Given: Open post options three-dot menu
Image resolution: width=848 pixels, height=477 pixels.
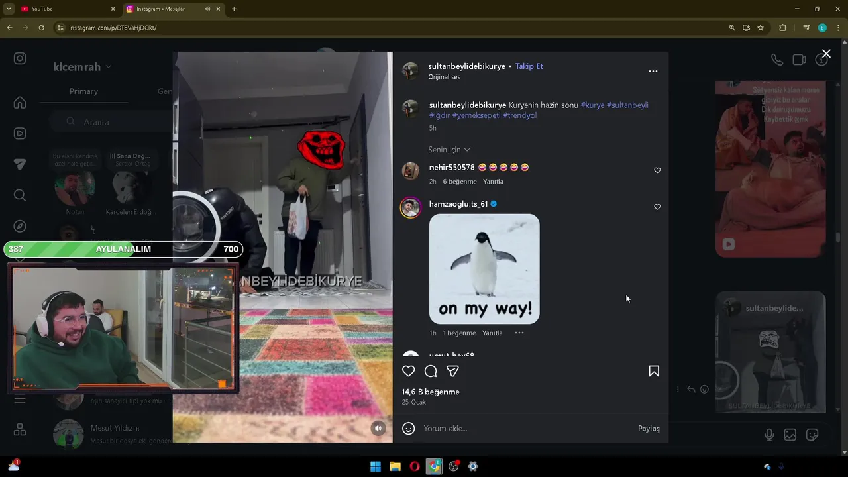Looking at the screenshot, I should tap(653, 71).
